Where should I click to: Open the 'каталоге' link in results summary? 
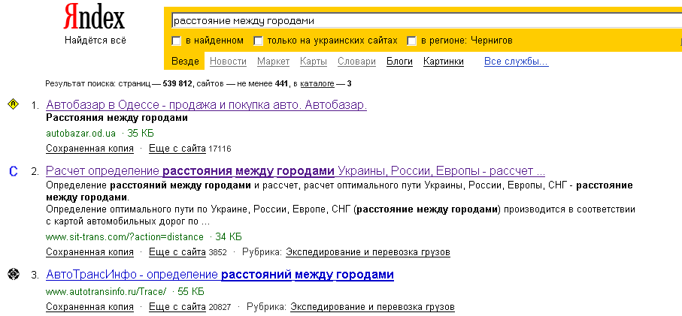[x=317, y=83]
